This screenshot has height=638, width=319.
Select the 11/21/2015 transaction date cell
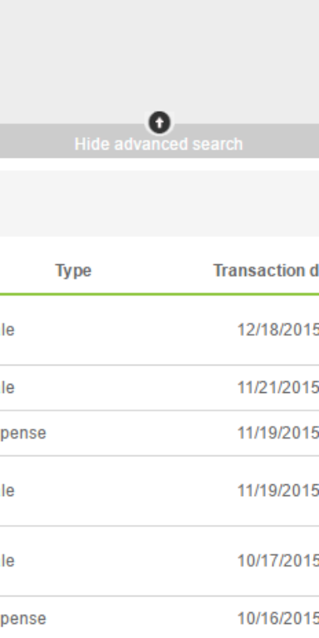[x=278, y=387]
